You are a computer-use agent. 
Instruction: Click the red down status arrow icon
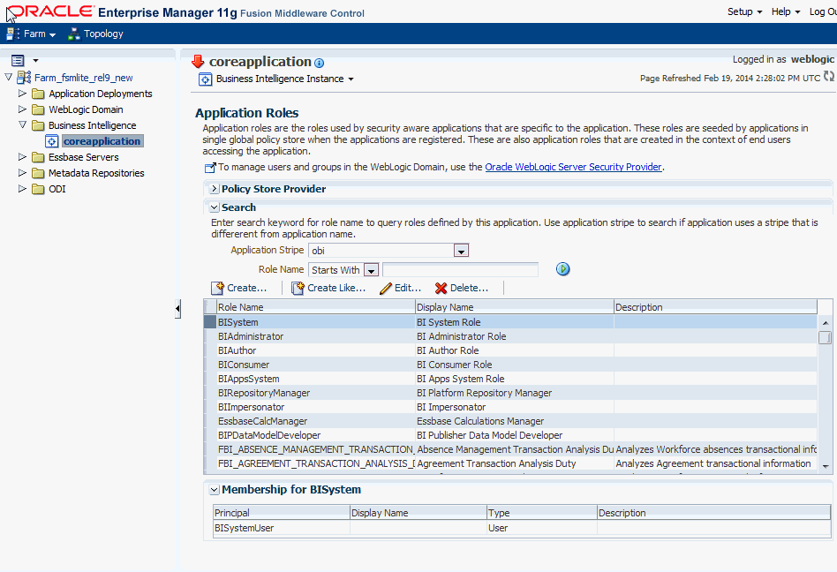(x=198, y=62)
